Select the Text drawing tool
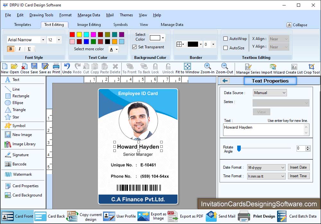Screen dimensions: 321x224 click(x=12, y=80)
